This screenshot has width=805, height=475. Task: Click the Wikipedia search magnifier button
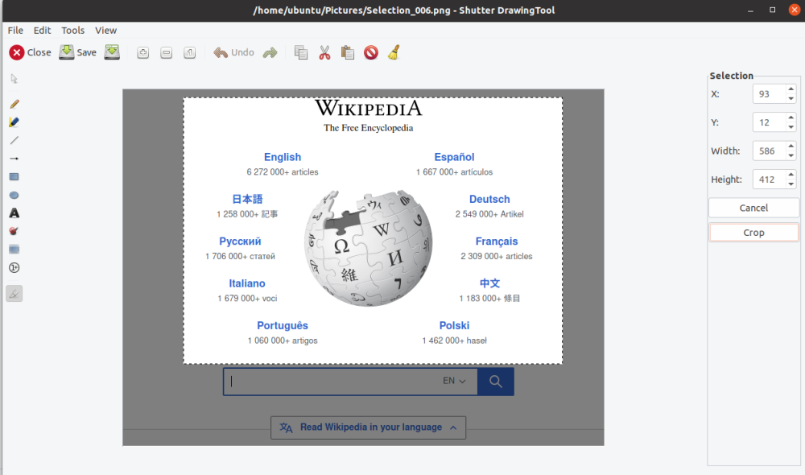(495, 382)
